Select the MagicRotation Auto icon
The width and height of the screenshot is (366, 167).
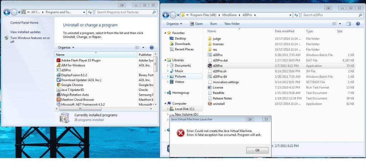(x=59, y=95)
